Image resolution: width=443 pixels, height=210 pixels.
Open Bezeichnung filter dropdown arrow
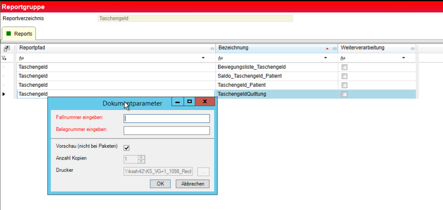(x=325, y=58)
